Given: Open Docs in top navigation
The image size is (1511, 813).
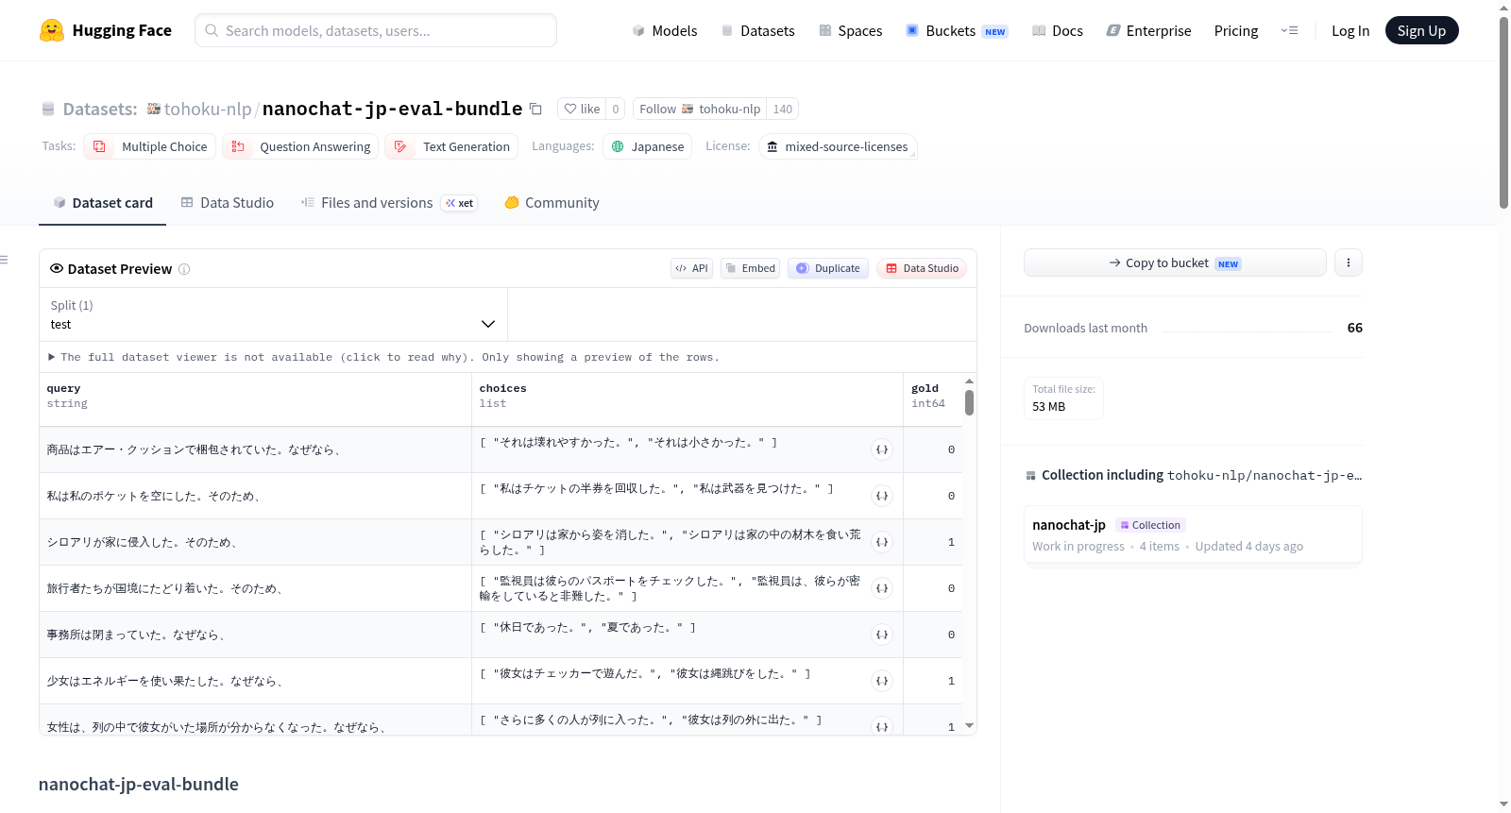Looking at the screenshot, I should click(x=1058, y=30).
